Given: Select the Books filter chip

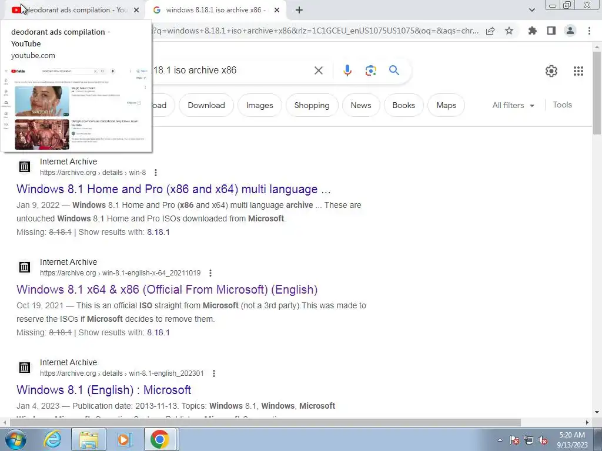Looking at the screenshot, I should click(x=403, y=105).
